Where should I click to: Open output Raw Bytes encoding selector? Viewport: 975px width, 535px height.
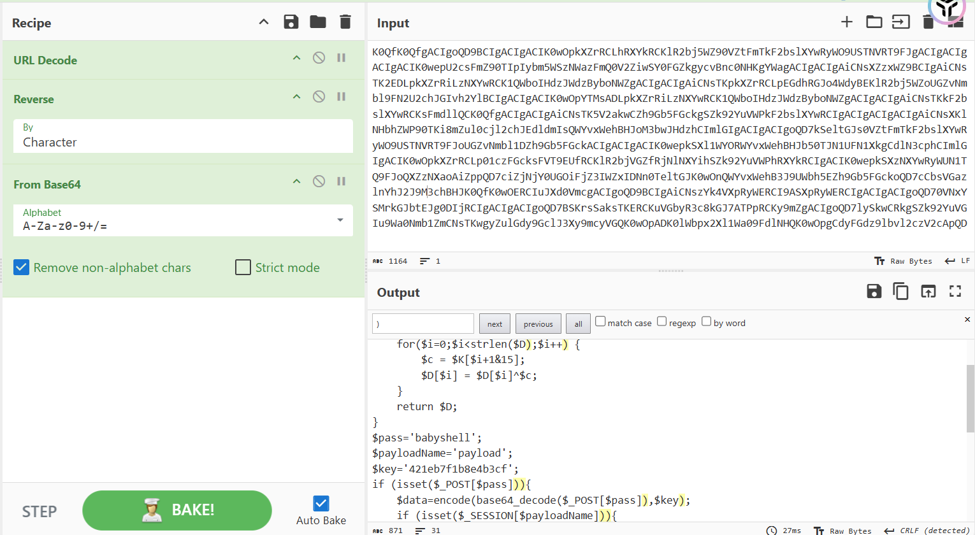coord(842,531)
